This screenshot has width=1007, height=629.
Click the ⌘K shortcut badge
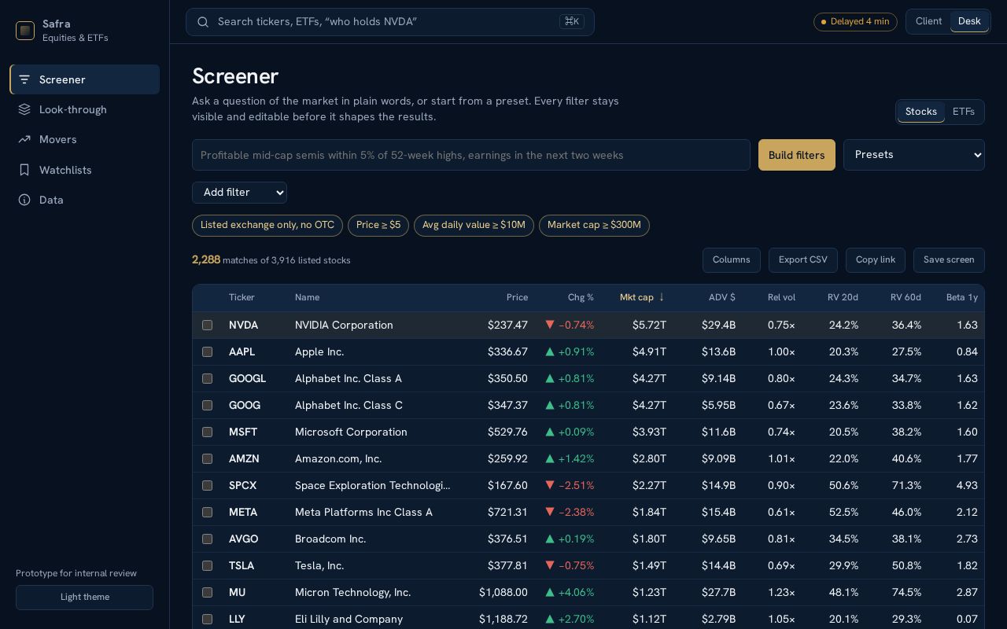pyautogui.click(x=572, y=21)
